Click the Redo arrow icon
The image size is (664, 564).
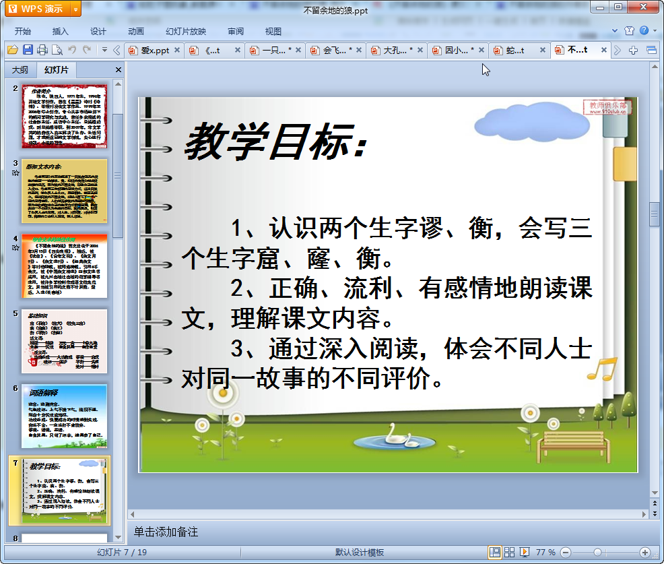click(87, 50)
